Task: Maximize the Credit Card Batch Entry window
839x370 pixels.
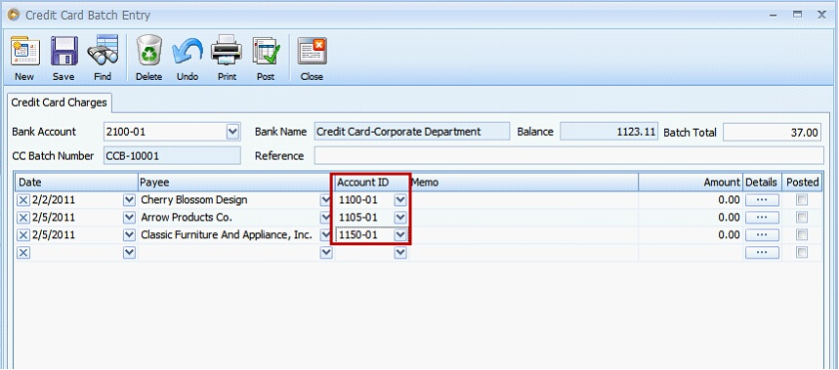Action: click(797, 15)
